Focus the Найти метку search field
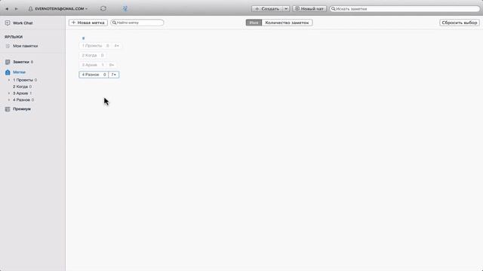483x271 pixels. pyautogui.click(x=137, y=23)
